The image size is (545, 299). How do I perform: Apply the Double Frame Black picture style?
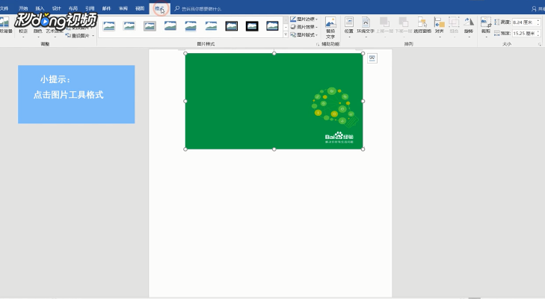(x=232, y=25)
